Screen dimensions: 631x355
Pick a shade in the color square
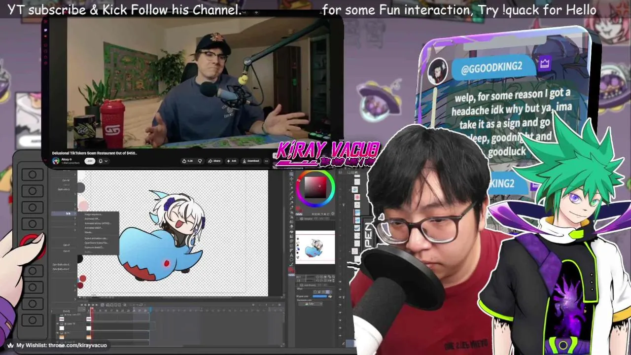point(315,187)
